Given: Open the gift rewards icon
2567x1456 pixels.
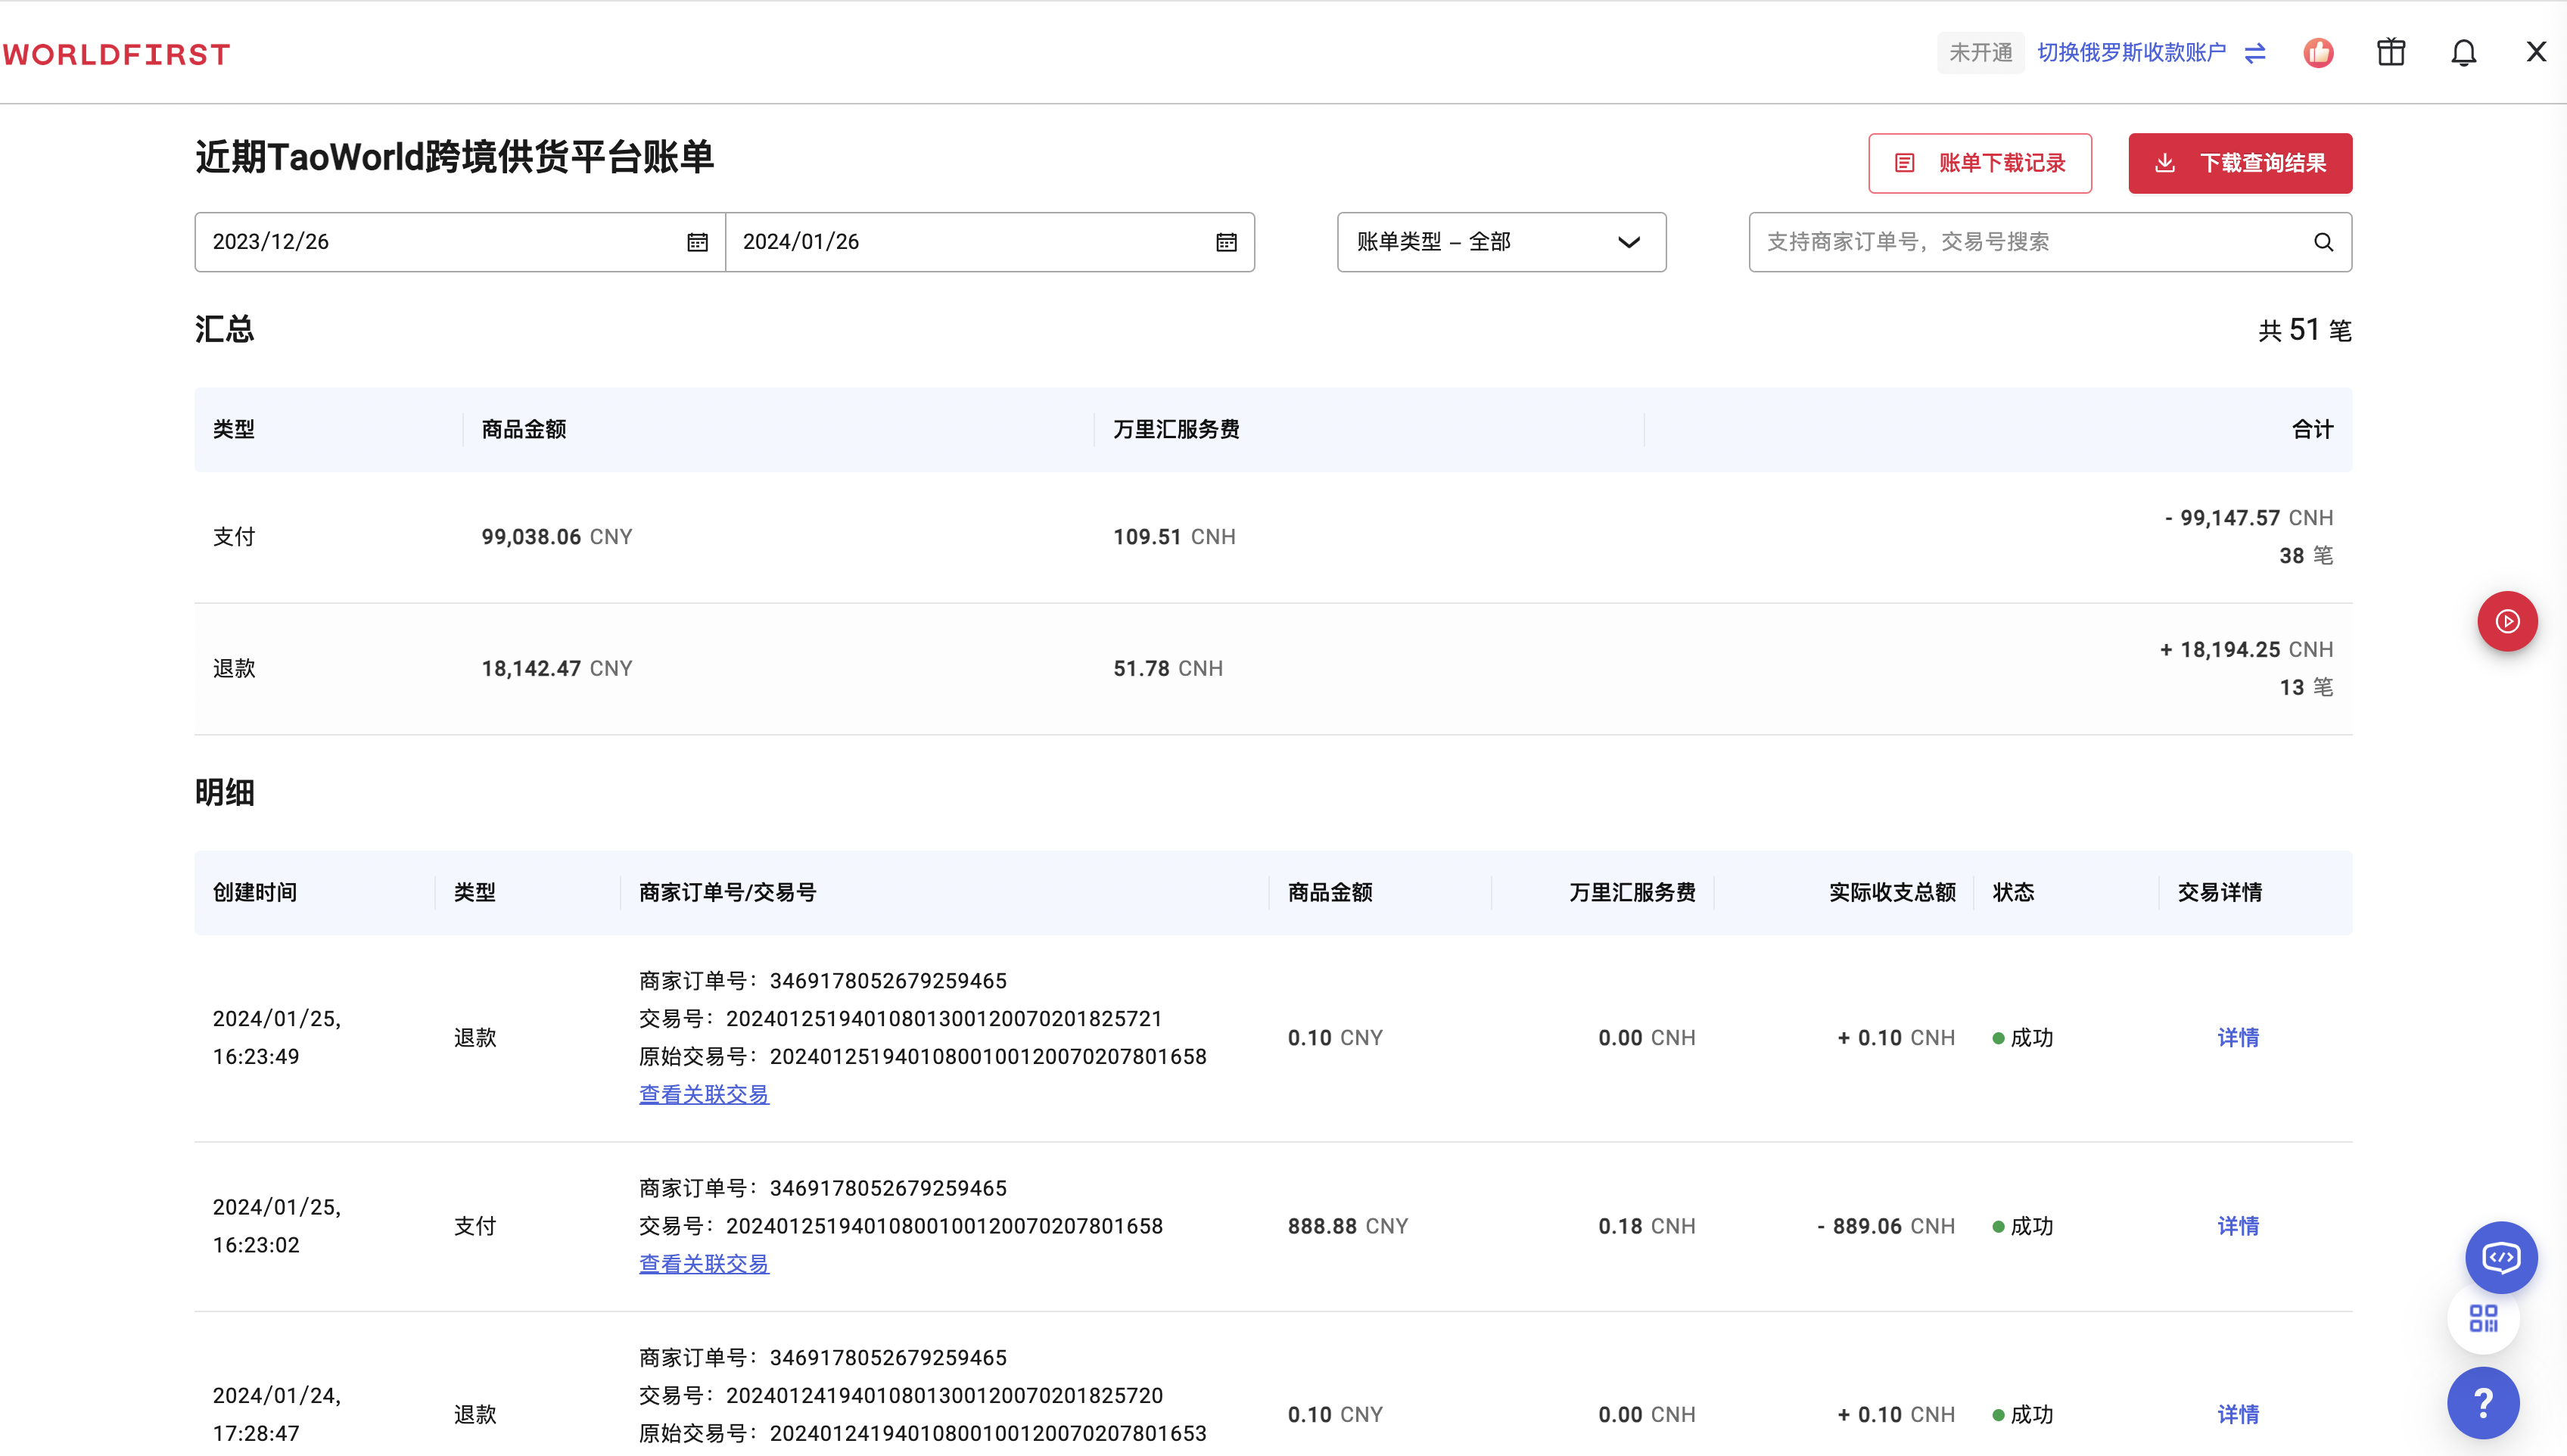Looking at the screenshot, I should [2391, 52].
